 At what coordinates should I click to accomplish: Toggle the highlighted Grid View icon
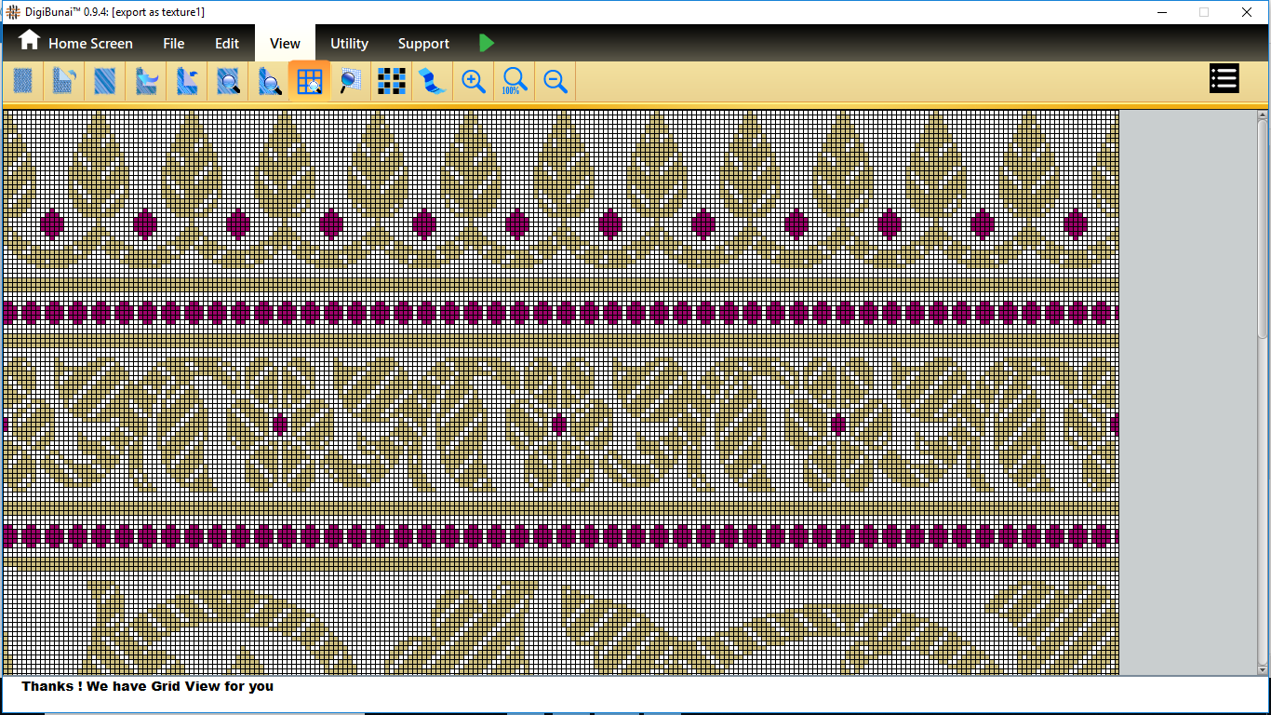click(x=309, y=82)
